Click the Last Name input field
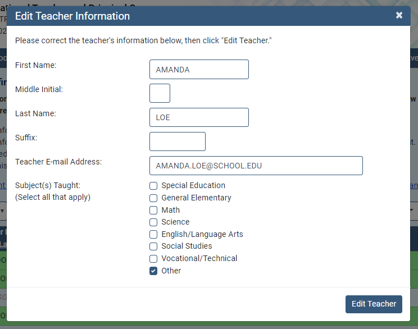 coord(199,117)
